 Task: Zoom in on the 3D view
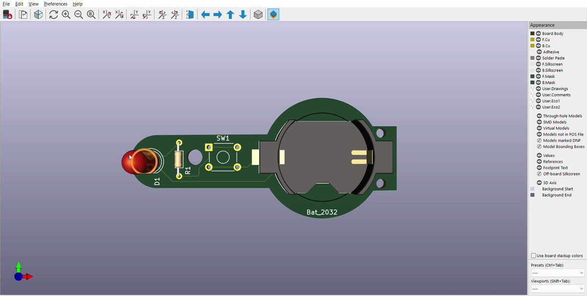pos(66,15)
